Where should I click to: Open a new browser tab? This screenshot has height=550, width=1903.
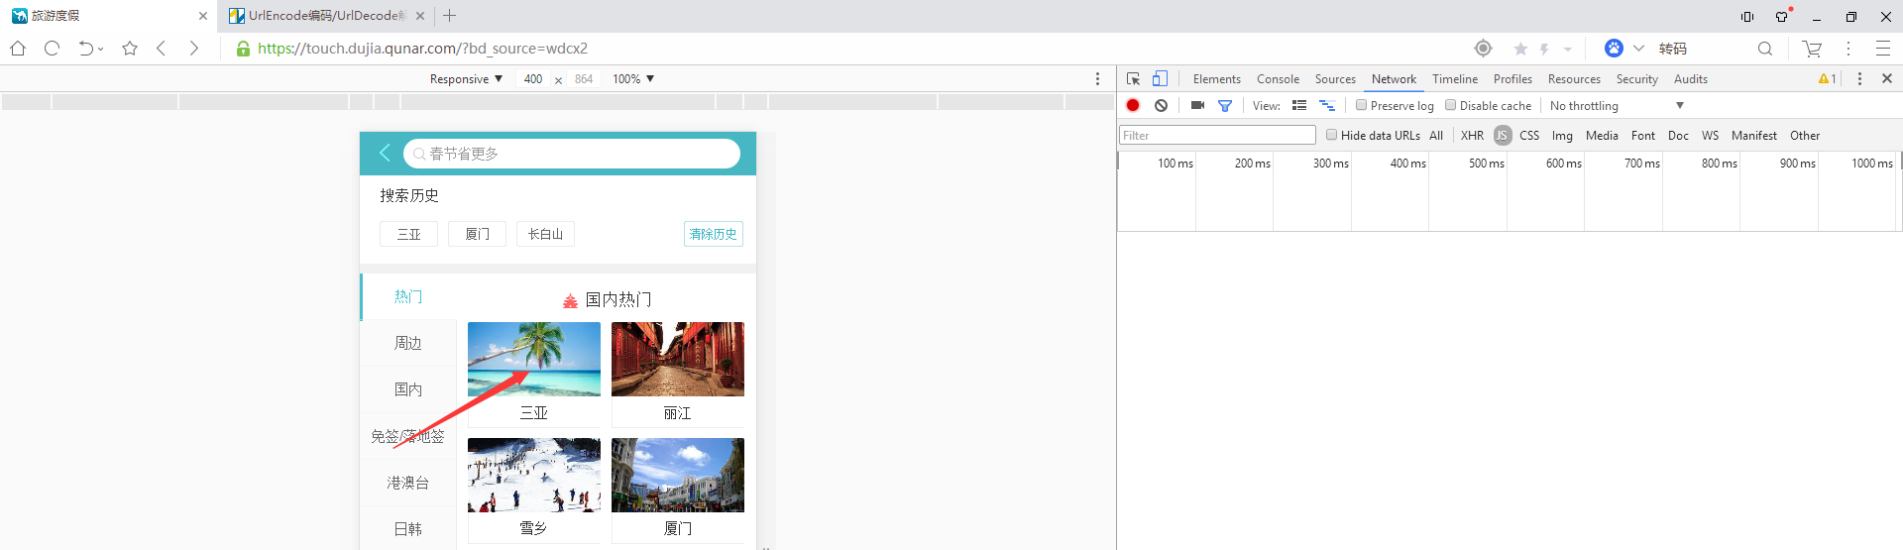point(450,15)
